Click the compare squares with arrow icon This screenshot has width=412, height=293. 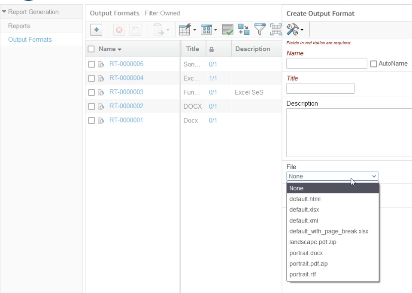[x=244, y=30]
